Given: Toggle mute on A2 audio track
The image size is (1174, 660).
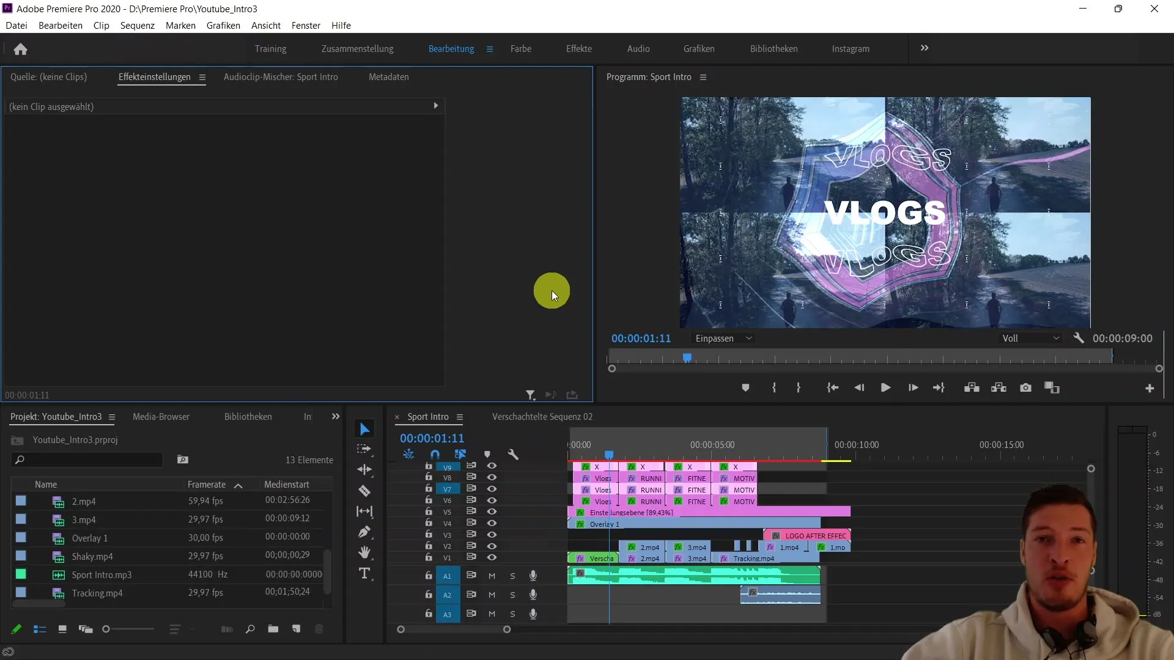Looking at the screenshot, I should 492,595.
